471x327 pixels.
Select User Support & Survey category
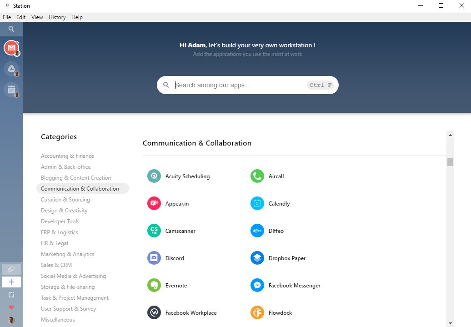pos(69,309)
